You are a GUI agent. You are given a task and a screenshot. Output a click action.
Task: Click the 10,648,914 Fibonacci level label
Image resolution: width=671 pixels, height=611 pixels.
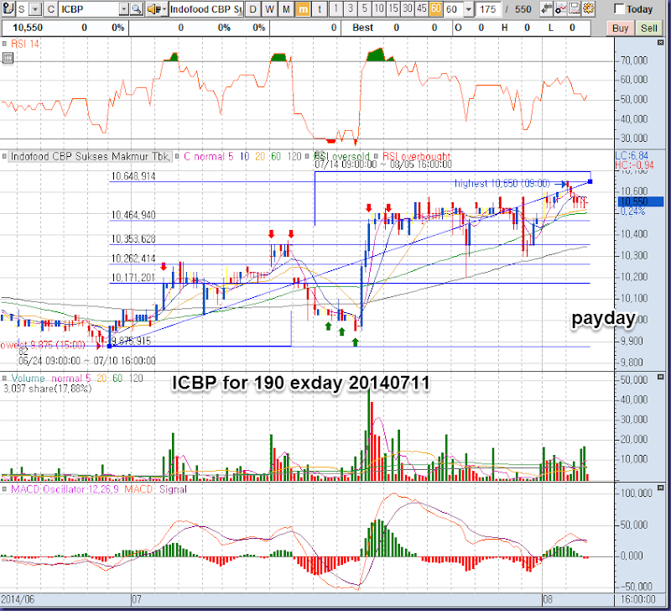(133, 176)
